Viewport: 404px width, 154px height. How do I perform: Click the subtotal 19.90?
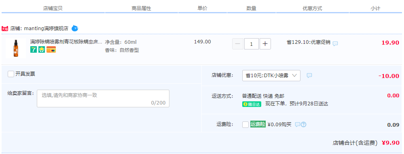(x=390, y=43)
